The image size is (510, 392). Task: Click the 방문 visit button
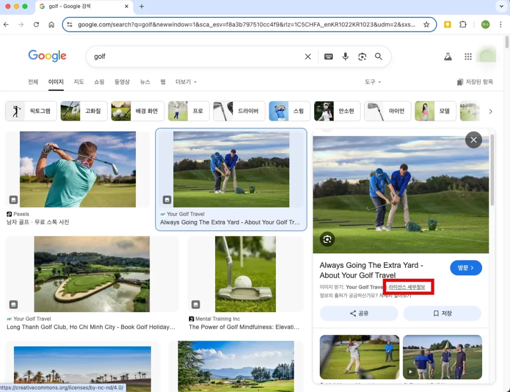coord(466,268)
